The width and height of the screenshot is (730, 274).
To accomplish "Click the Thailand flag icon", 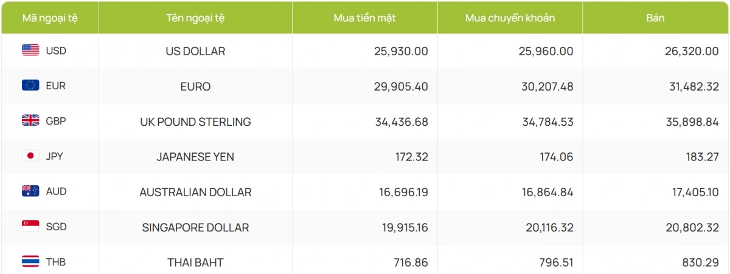I will (30, 262).
